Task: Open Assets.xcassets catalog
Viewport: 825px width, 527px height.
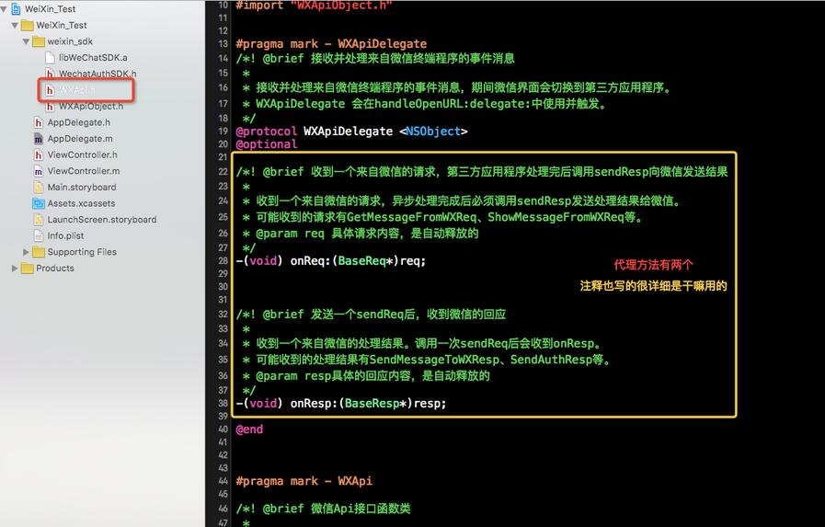Action: coord(81,203)
